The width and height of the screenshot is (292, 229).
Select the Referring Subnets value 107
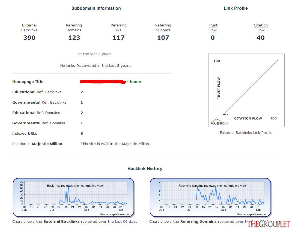[x=163, y=38]
